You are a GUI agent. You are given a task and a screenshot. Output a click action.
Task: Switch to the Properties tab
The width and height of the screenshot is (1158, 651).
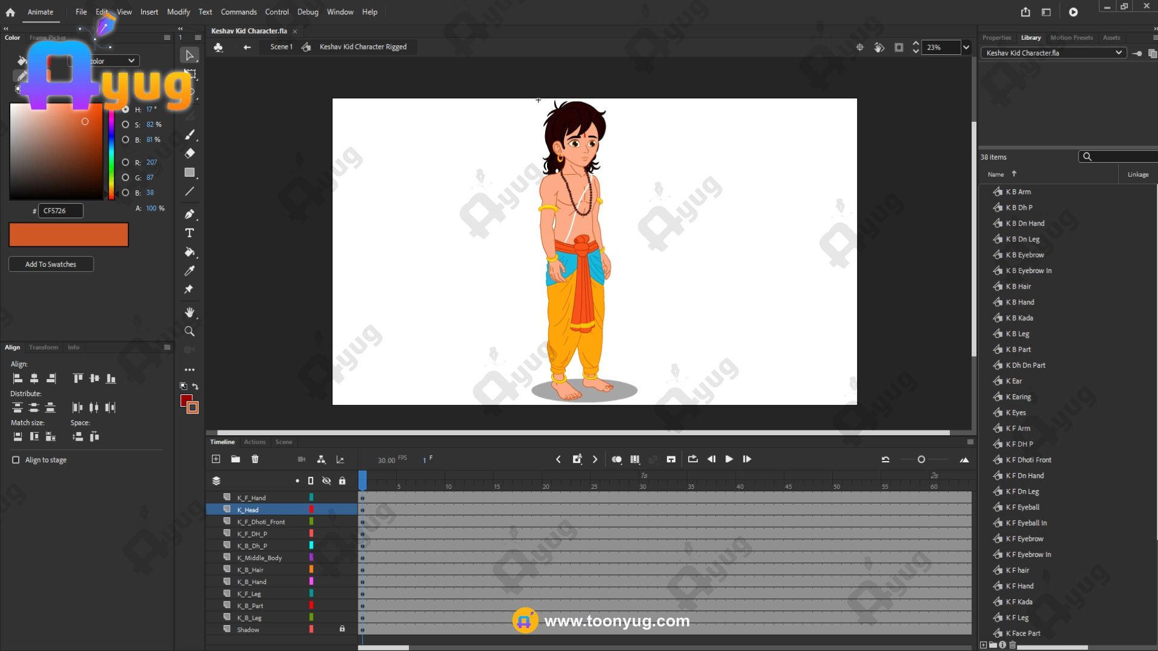pyautogui.click(x=996, y=37)
